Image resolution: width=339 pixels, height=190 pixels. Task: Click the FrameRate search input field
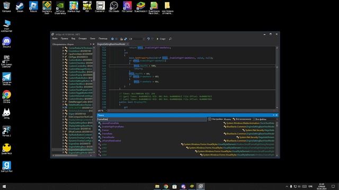pyautogui.click(x=152, y=119)
